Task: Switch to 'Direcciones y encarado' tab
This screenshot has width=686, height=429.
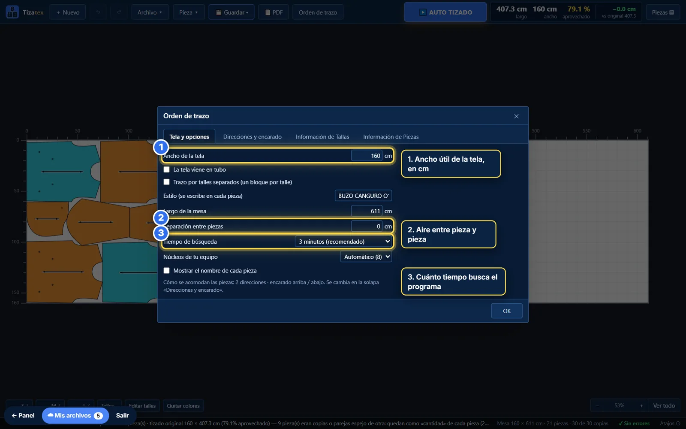Action: (253, 137)
